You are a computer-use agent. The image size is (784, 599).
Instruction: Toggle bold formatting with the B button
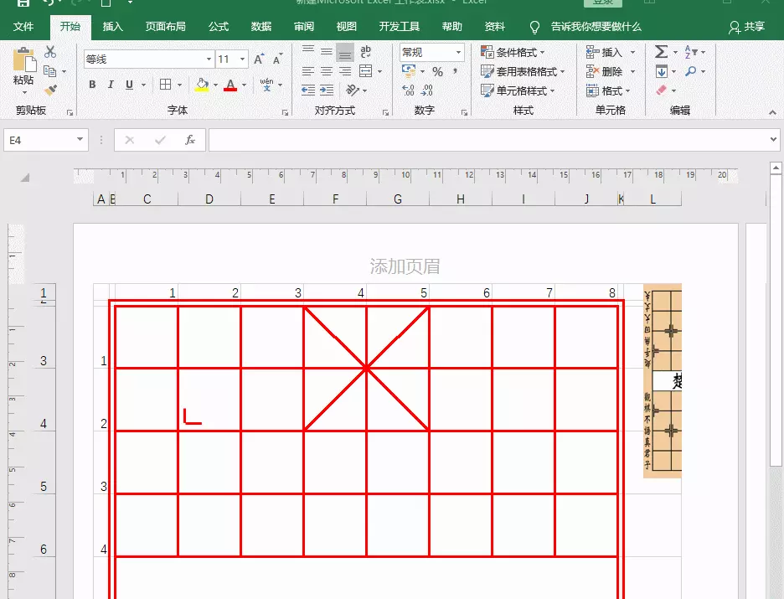click(x=92, y=85)
